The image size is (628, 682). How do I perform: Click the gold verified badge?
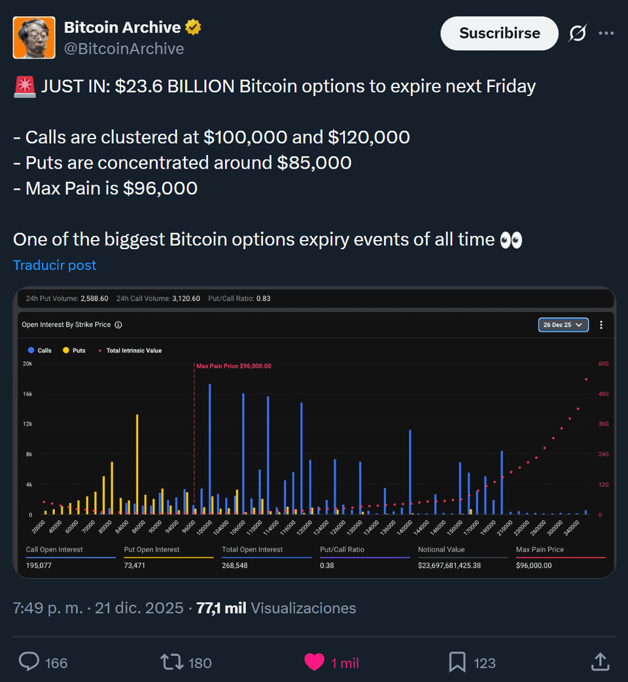(x=193, y=27)
